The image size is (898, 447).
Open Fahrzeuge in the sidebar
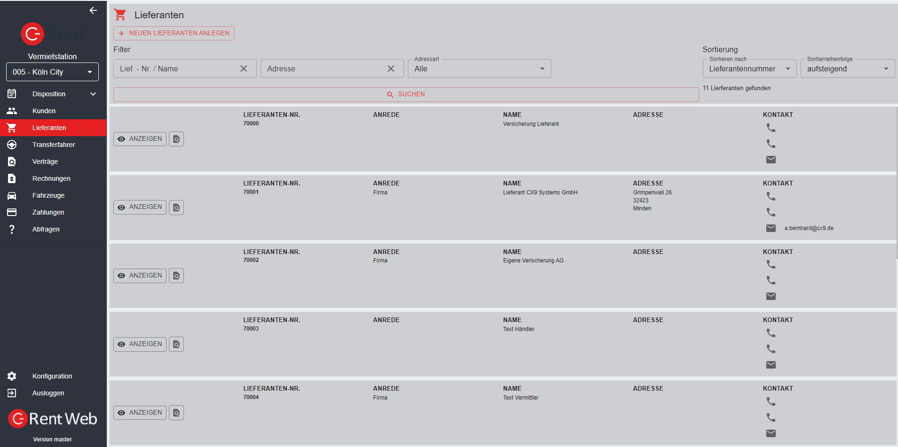click(x=48, y=195)
